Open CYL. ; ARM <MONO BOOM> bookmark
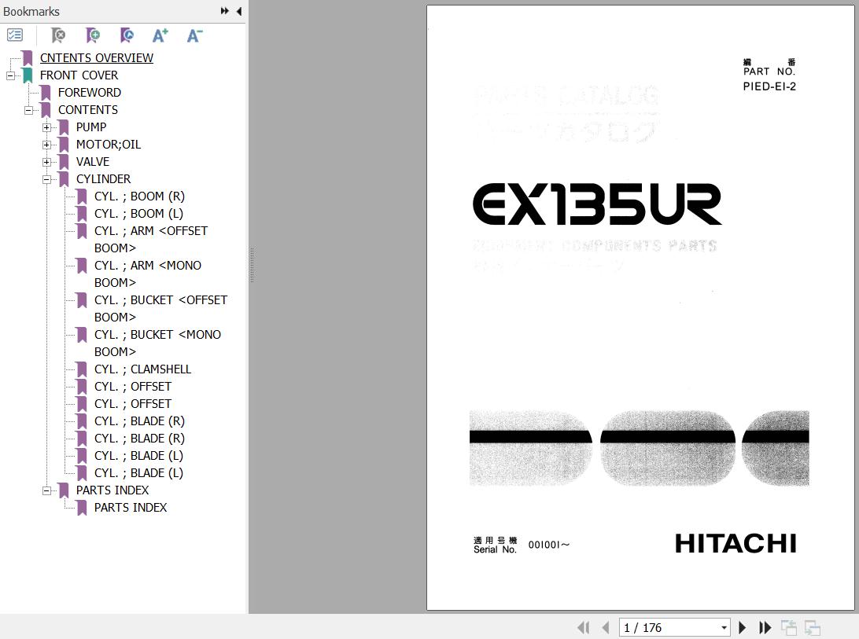This screenshot has width=859, height=639. [x=148, y=274]
